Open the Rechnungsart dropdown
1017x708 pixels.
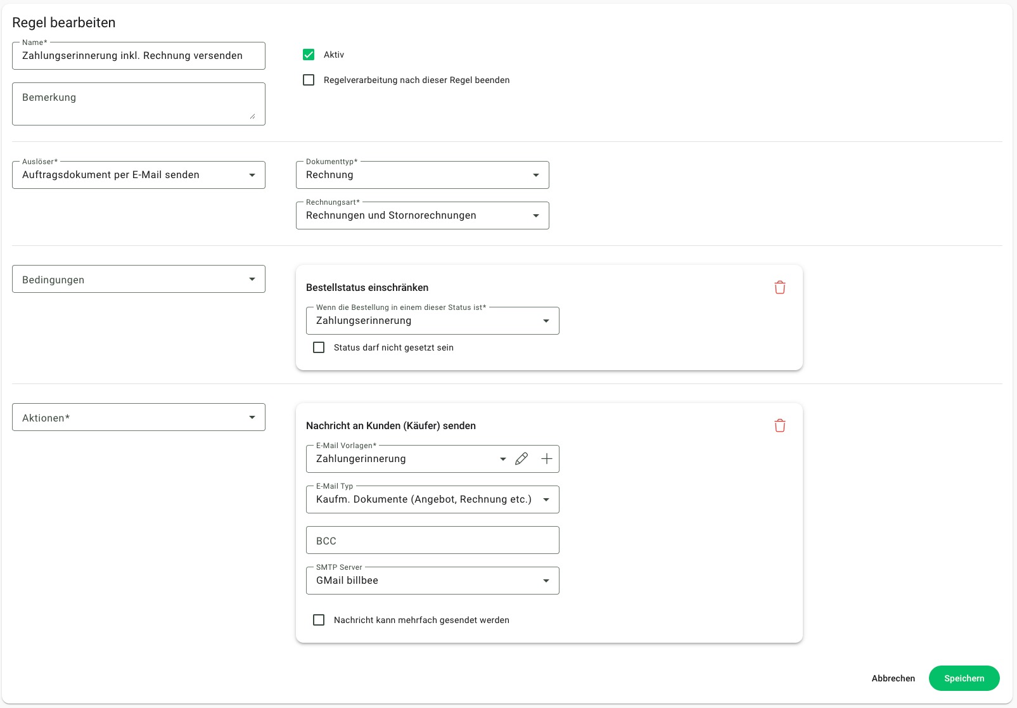[423, 216]
